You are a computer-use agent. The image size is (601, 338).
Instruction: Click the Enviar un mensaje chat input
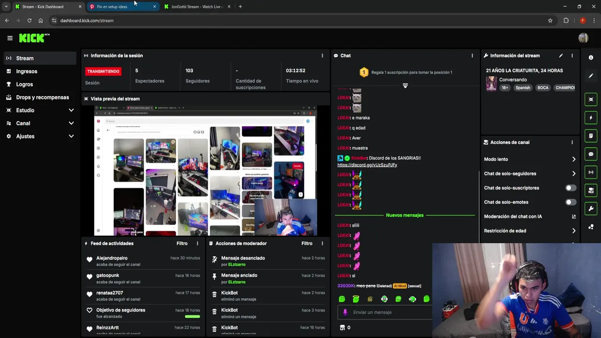coord(385,312)
